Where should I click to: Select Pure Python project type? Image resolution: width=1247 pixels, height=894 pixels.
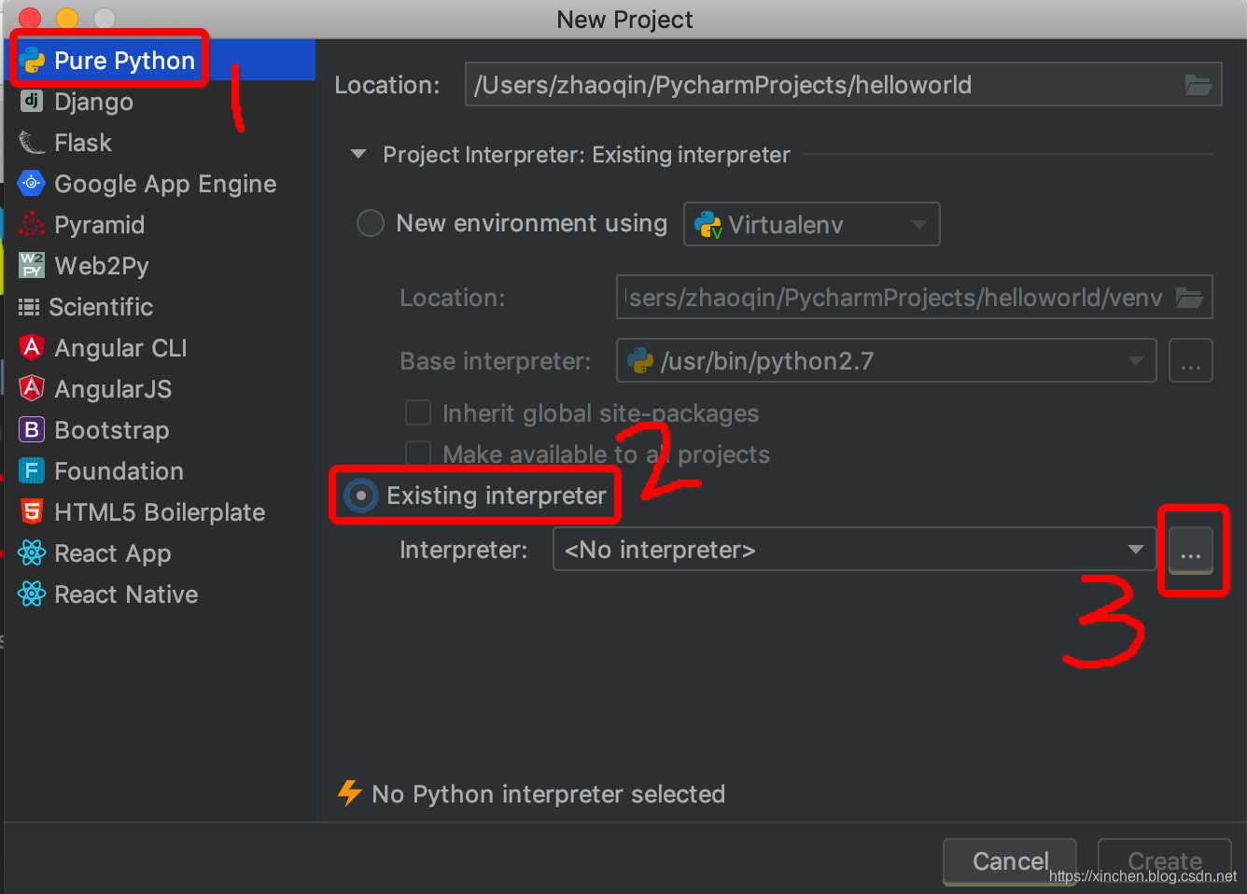coord(160,60)
